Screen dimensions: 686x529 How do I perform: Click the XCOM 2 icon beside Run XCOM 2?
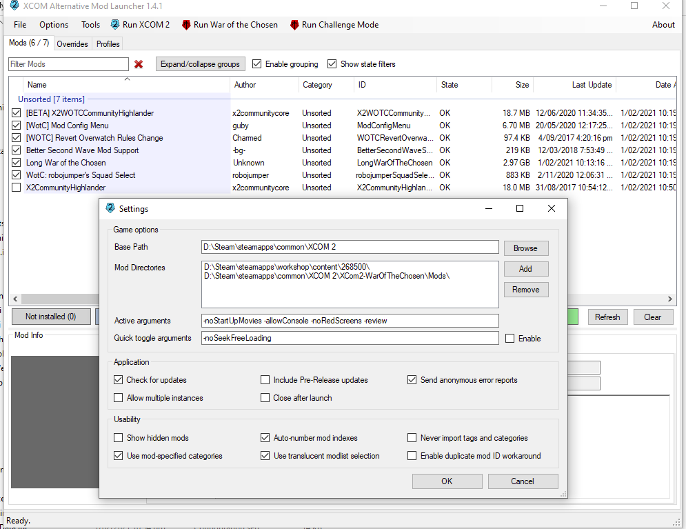115,25
